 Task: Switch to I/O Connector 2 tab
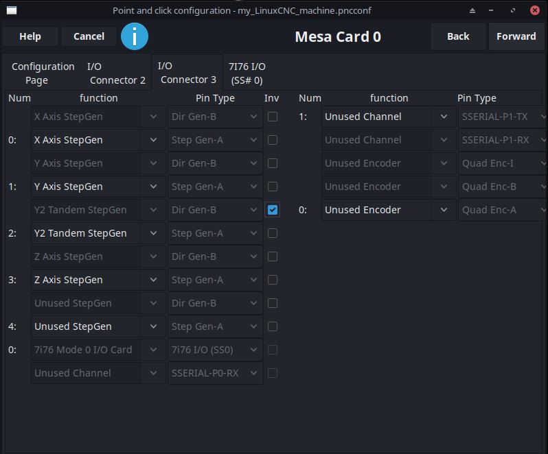[x=116, y=73]
